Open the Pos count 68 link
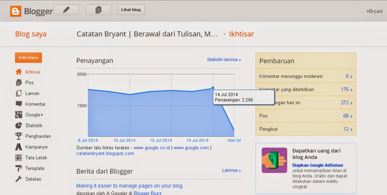 348,116
